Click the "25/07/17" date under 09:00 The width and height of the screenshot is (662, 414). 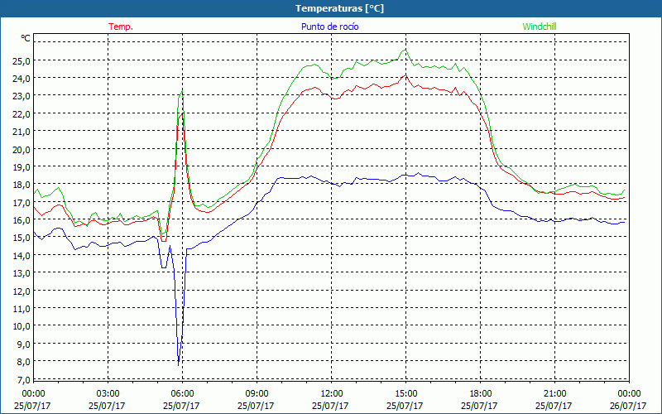click(x=256, y=406)
